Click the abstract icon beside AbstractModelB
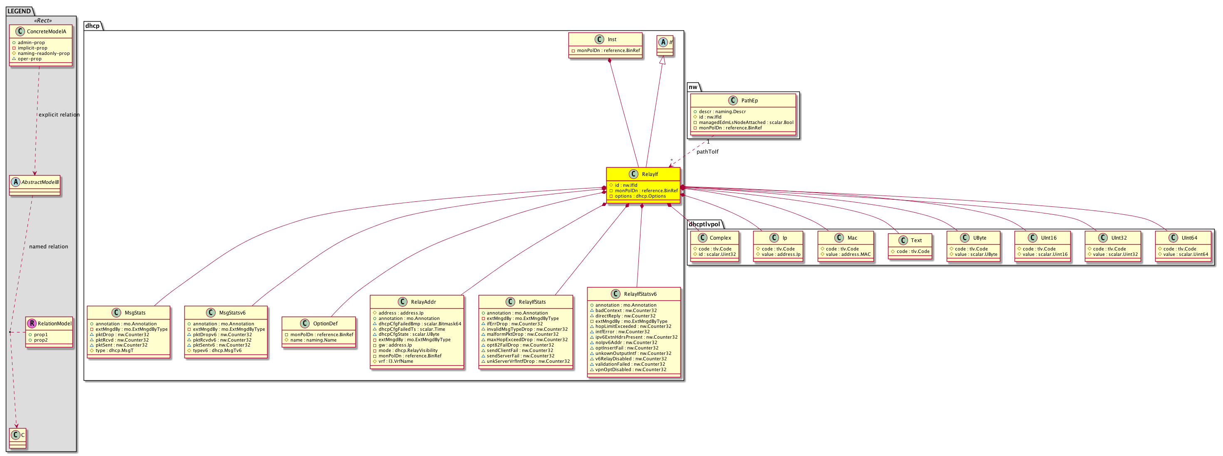This screenshot has height=456, width=1223. tap(15, 182)
